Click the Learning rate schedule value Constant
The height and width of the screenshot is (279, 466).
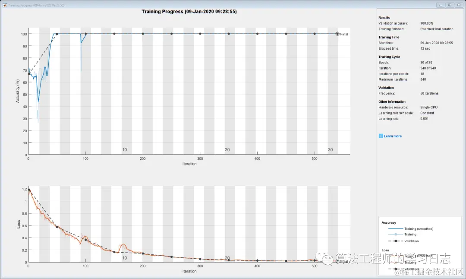[x=427, y=113]
